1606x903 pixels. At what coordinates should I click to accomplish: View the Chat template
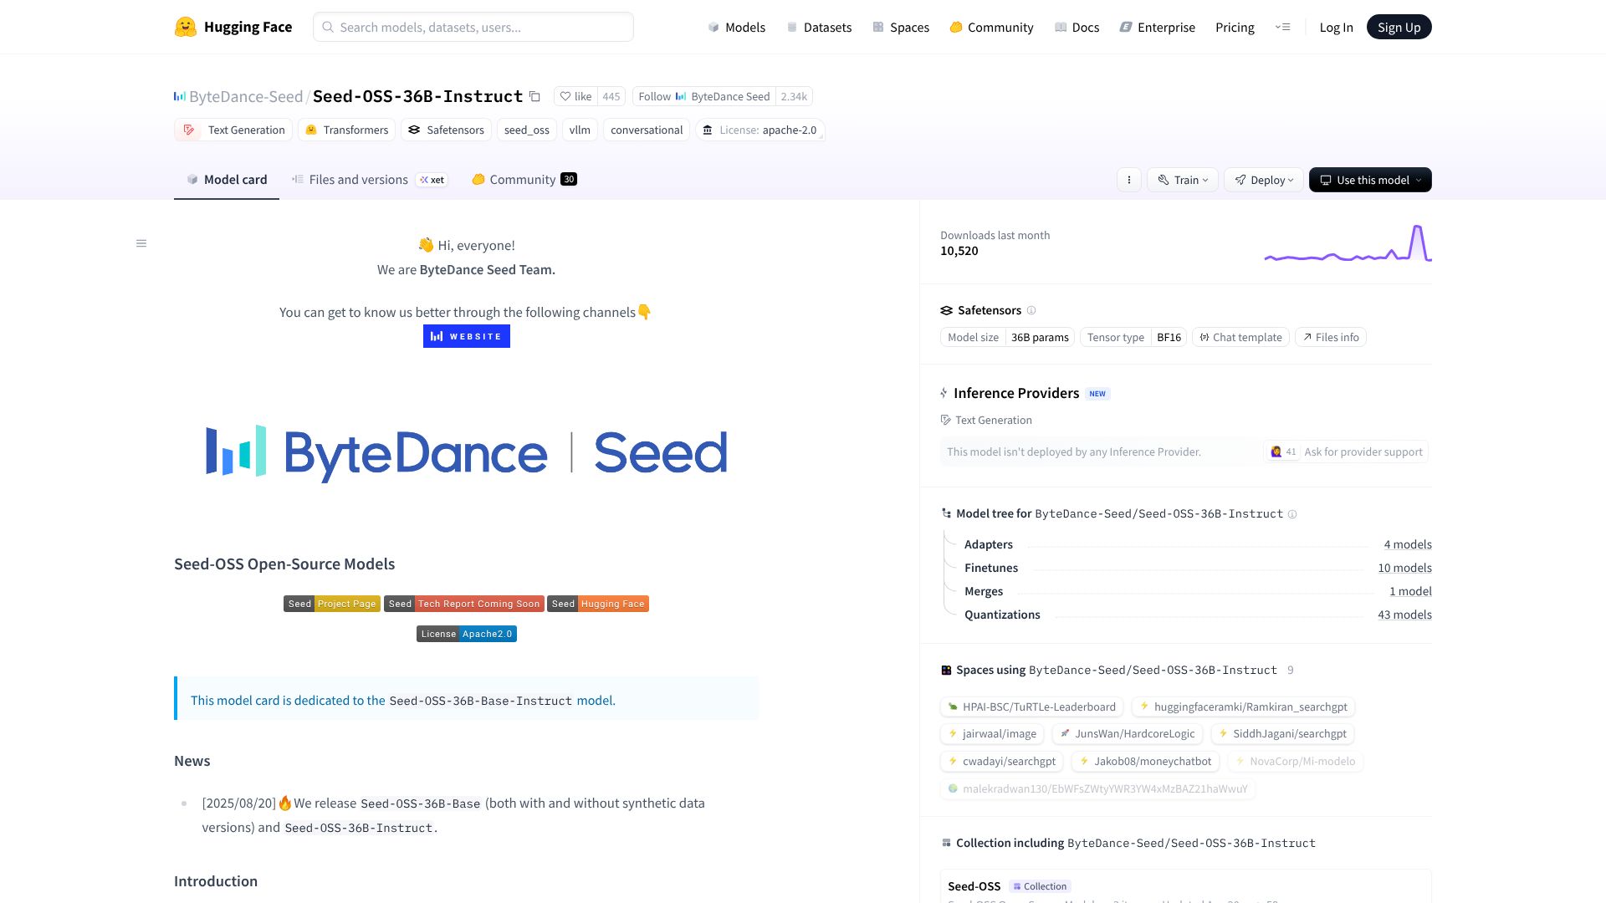point(1240,337)
